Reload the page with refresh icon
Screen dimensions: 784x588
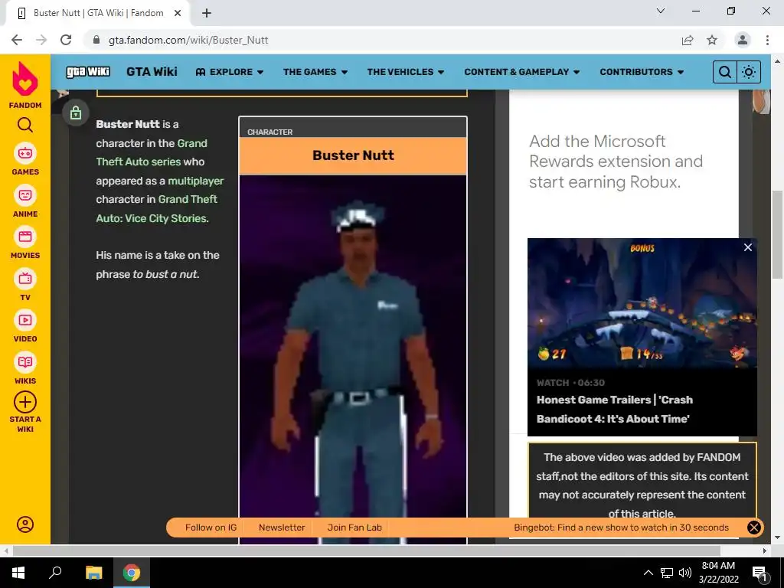(x=66, y=40)
